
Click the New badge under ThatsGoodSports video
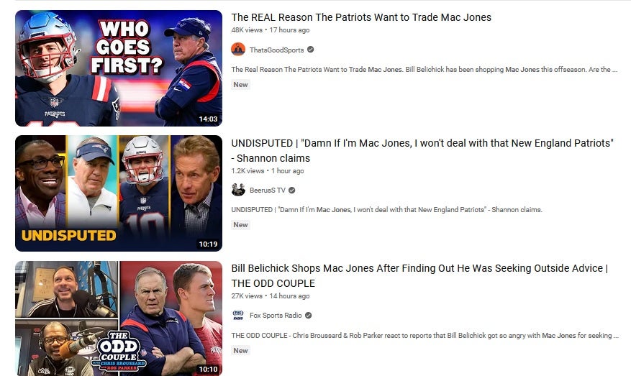coord(240,84)
